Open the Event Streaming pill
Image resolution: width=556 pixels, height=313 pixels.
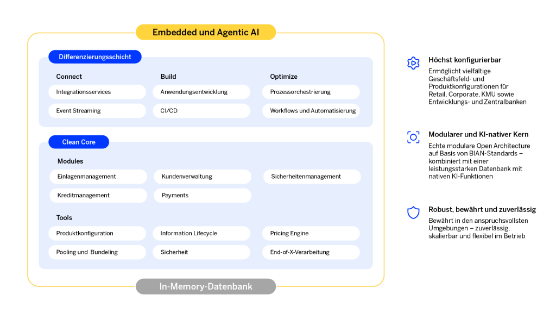coord(97,111)
